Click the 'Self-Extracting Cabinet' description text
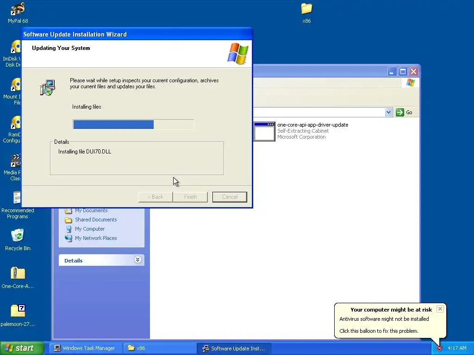The height and width of the screenshot is (355, 474). coord(303,131)
